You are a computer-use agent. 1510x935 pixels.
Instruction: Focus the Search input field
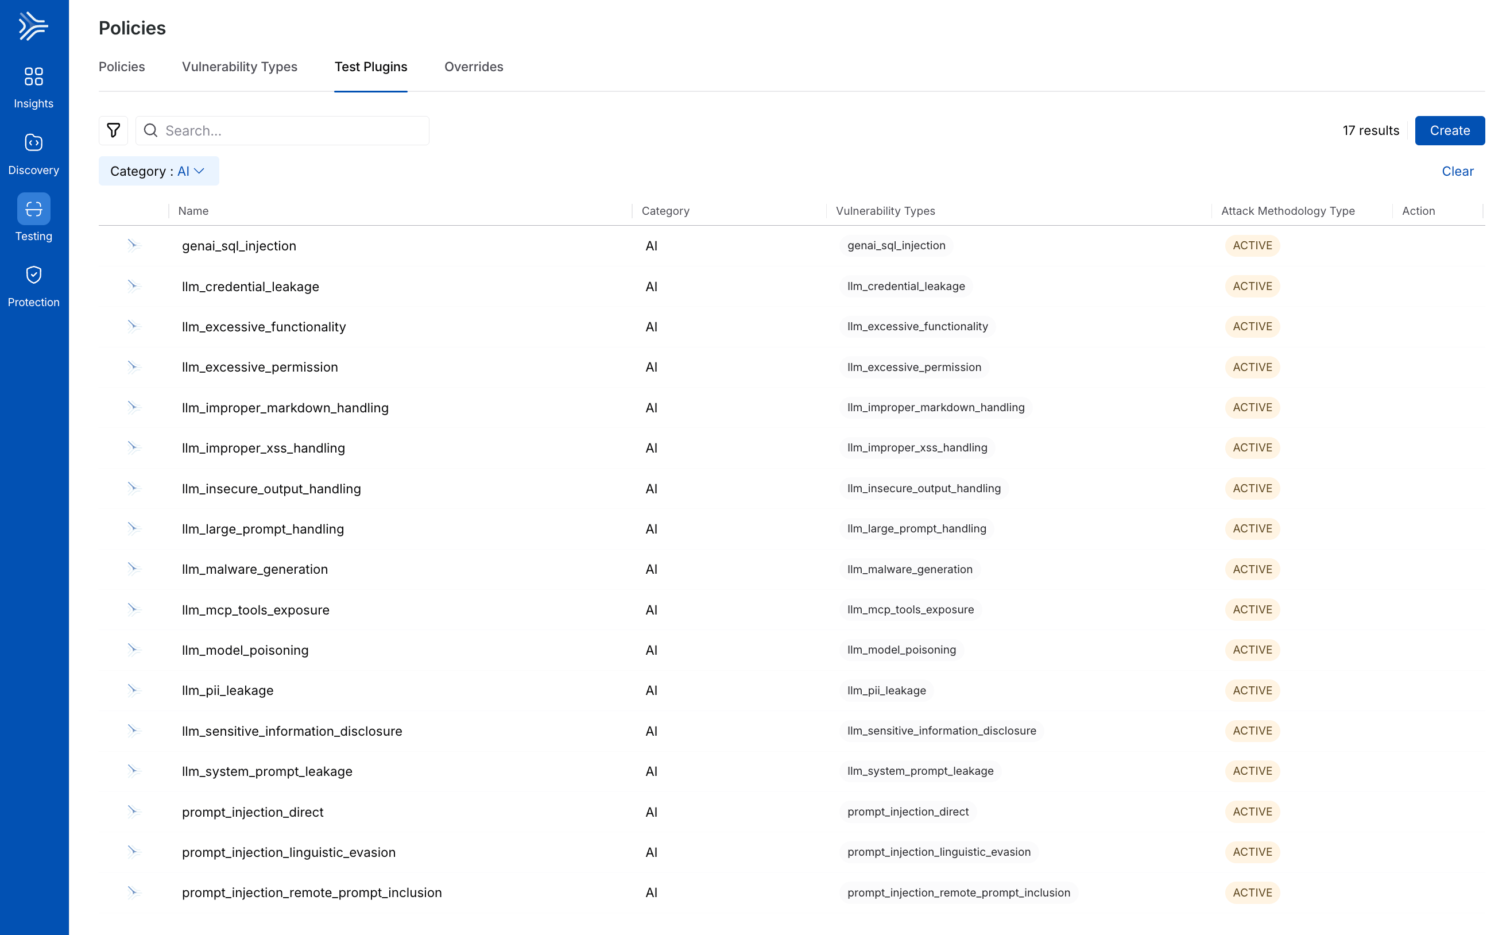point(282,130)
